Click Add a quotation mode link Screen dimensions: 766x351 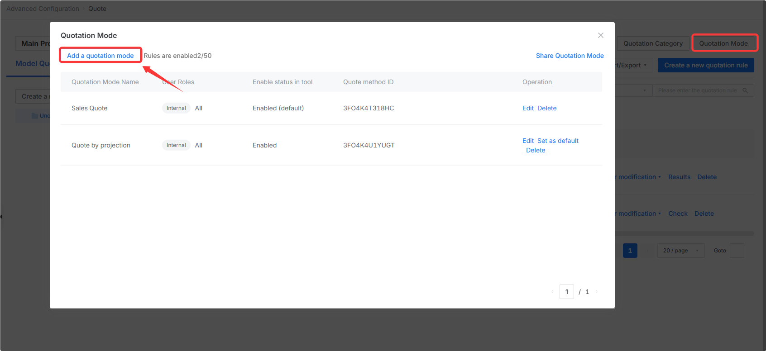[101, 56]
